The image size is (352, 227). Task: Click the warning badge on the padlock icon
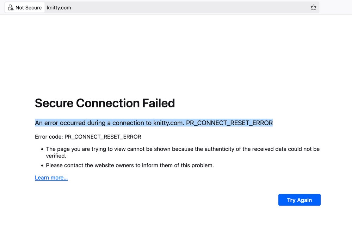[x=12, y=8]
